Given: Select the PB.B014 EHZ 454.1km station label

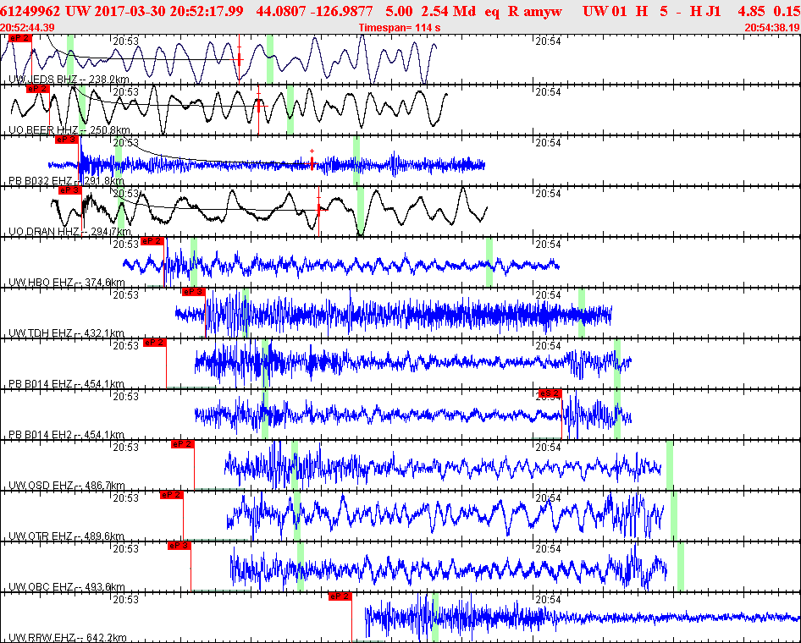Looking at the screenshot, I should (66, 384).
